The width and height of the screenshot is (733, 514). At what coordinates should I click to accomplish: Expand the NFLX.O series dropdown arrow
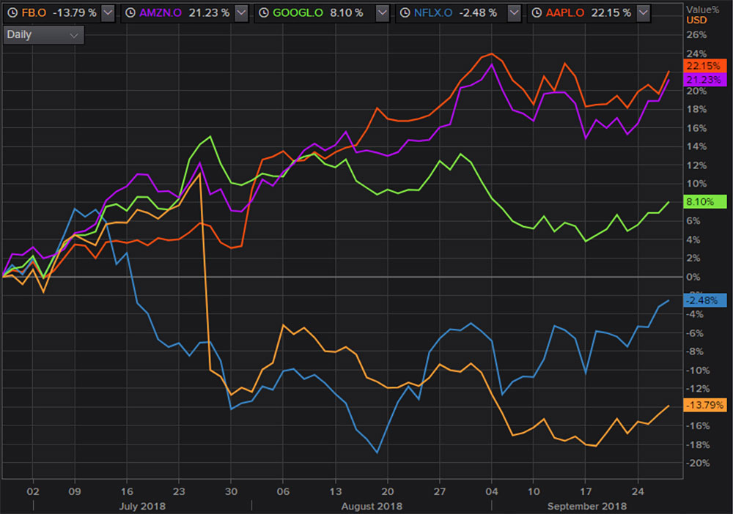514,13
